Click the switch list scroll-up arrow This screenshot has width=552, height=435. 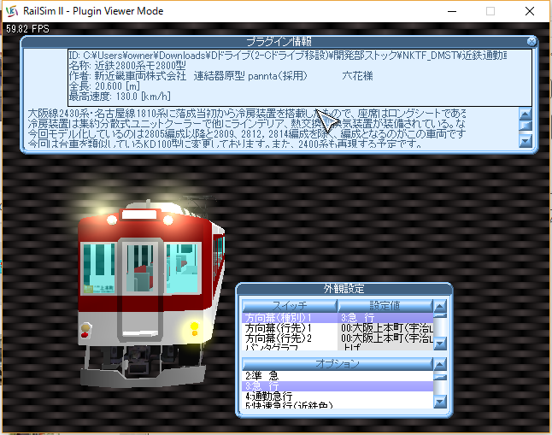click(x=440, y=306)
